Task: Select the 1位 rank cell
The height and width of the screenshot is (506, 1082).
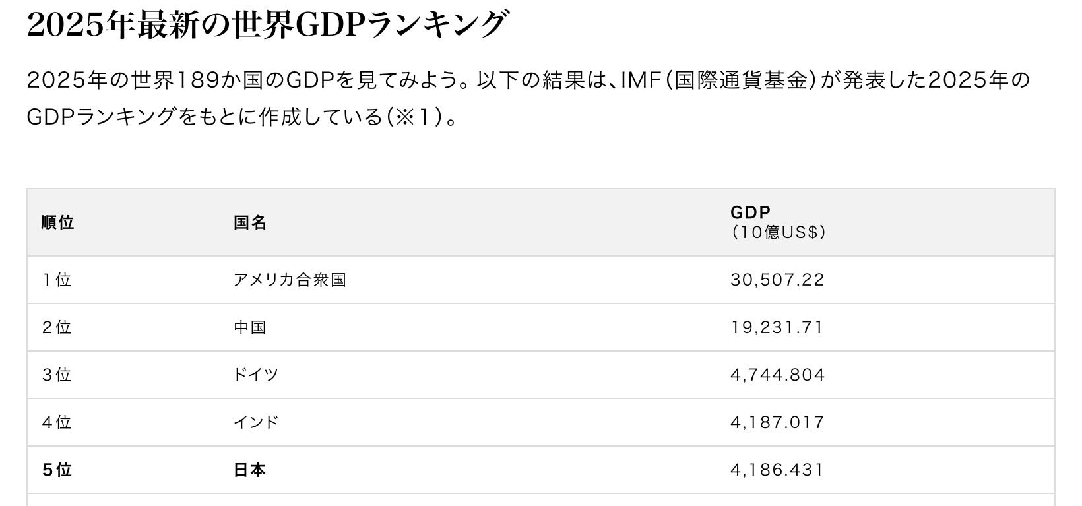Action: [x=56, y=280]
